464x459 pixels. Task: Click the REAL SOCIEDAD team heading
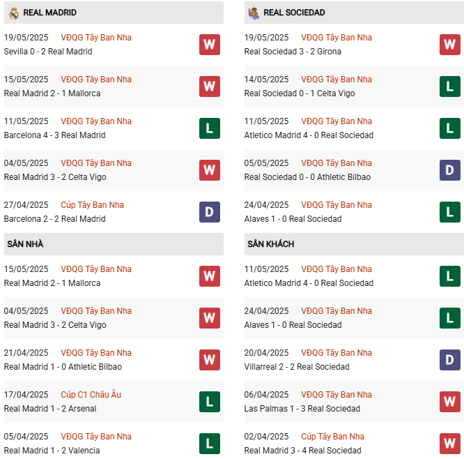pos(294,13)
